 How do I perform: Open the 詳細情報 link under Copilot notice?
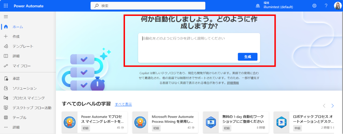(x=233, y=83)
